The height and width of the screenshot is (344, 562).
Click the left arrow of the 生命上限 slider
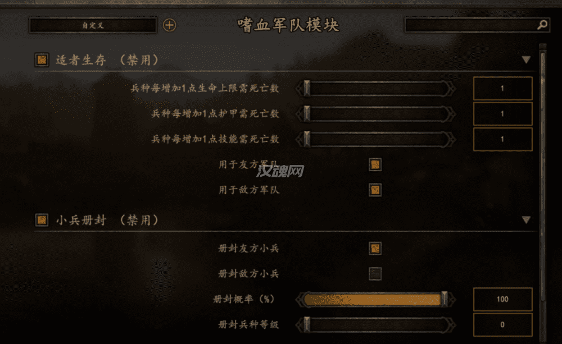(x=300, y=89)
